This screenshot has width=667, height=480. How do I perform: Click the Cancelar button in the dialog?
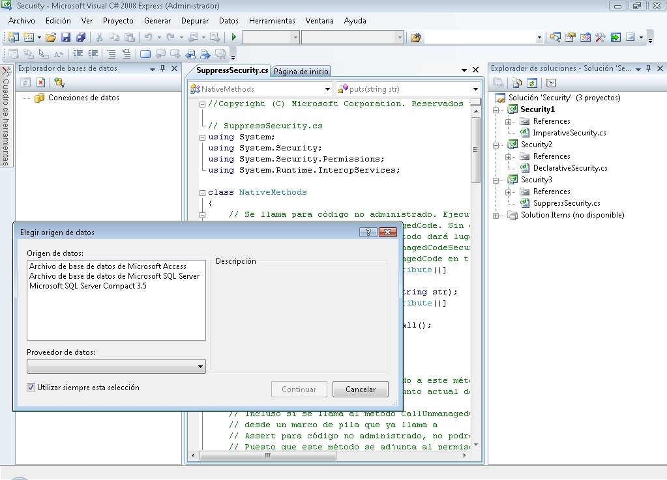(x=361, y=389)
